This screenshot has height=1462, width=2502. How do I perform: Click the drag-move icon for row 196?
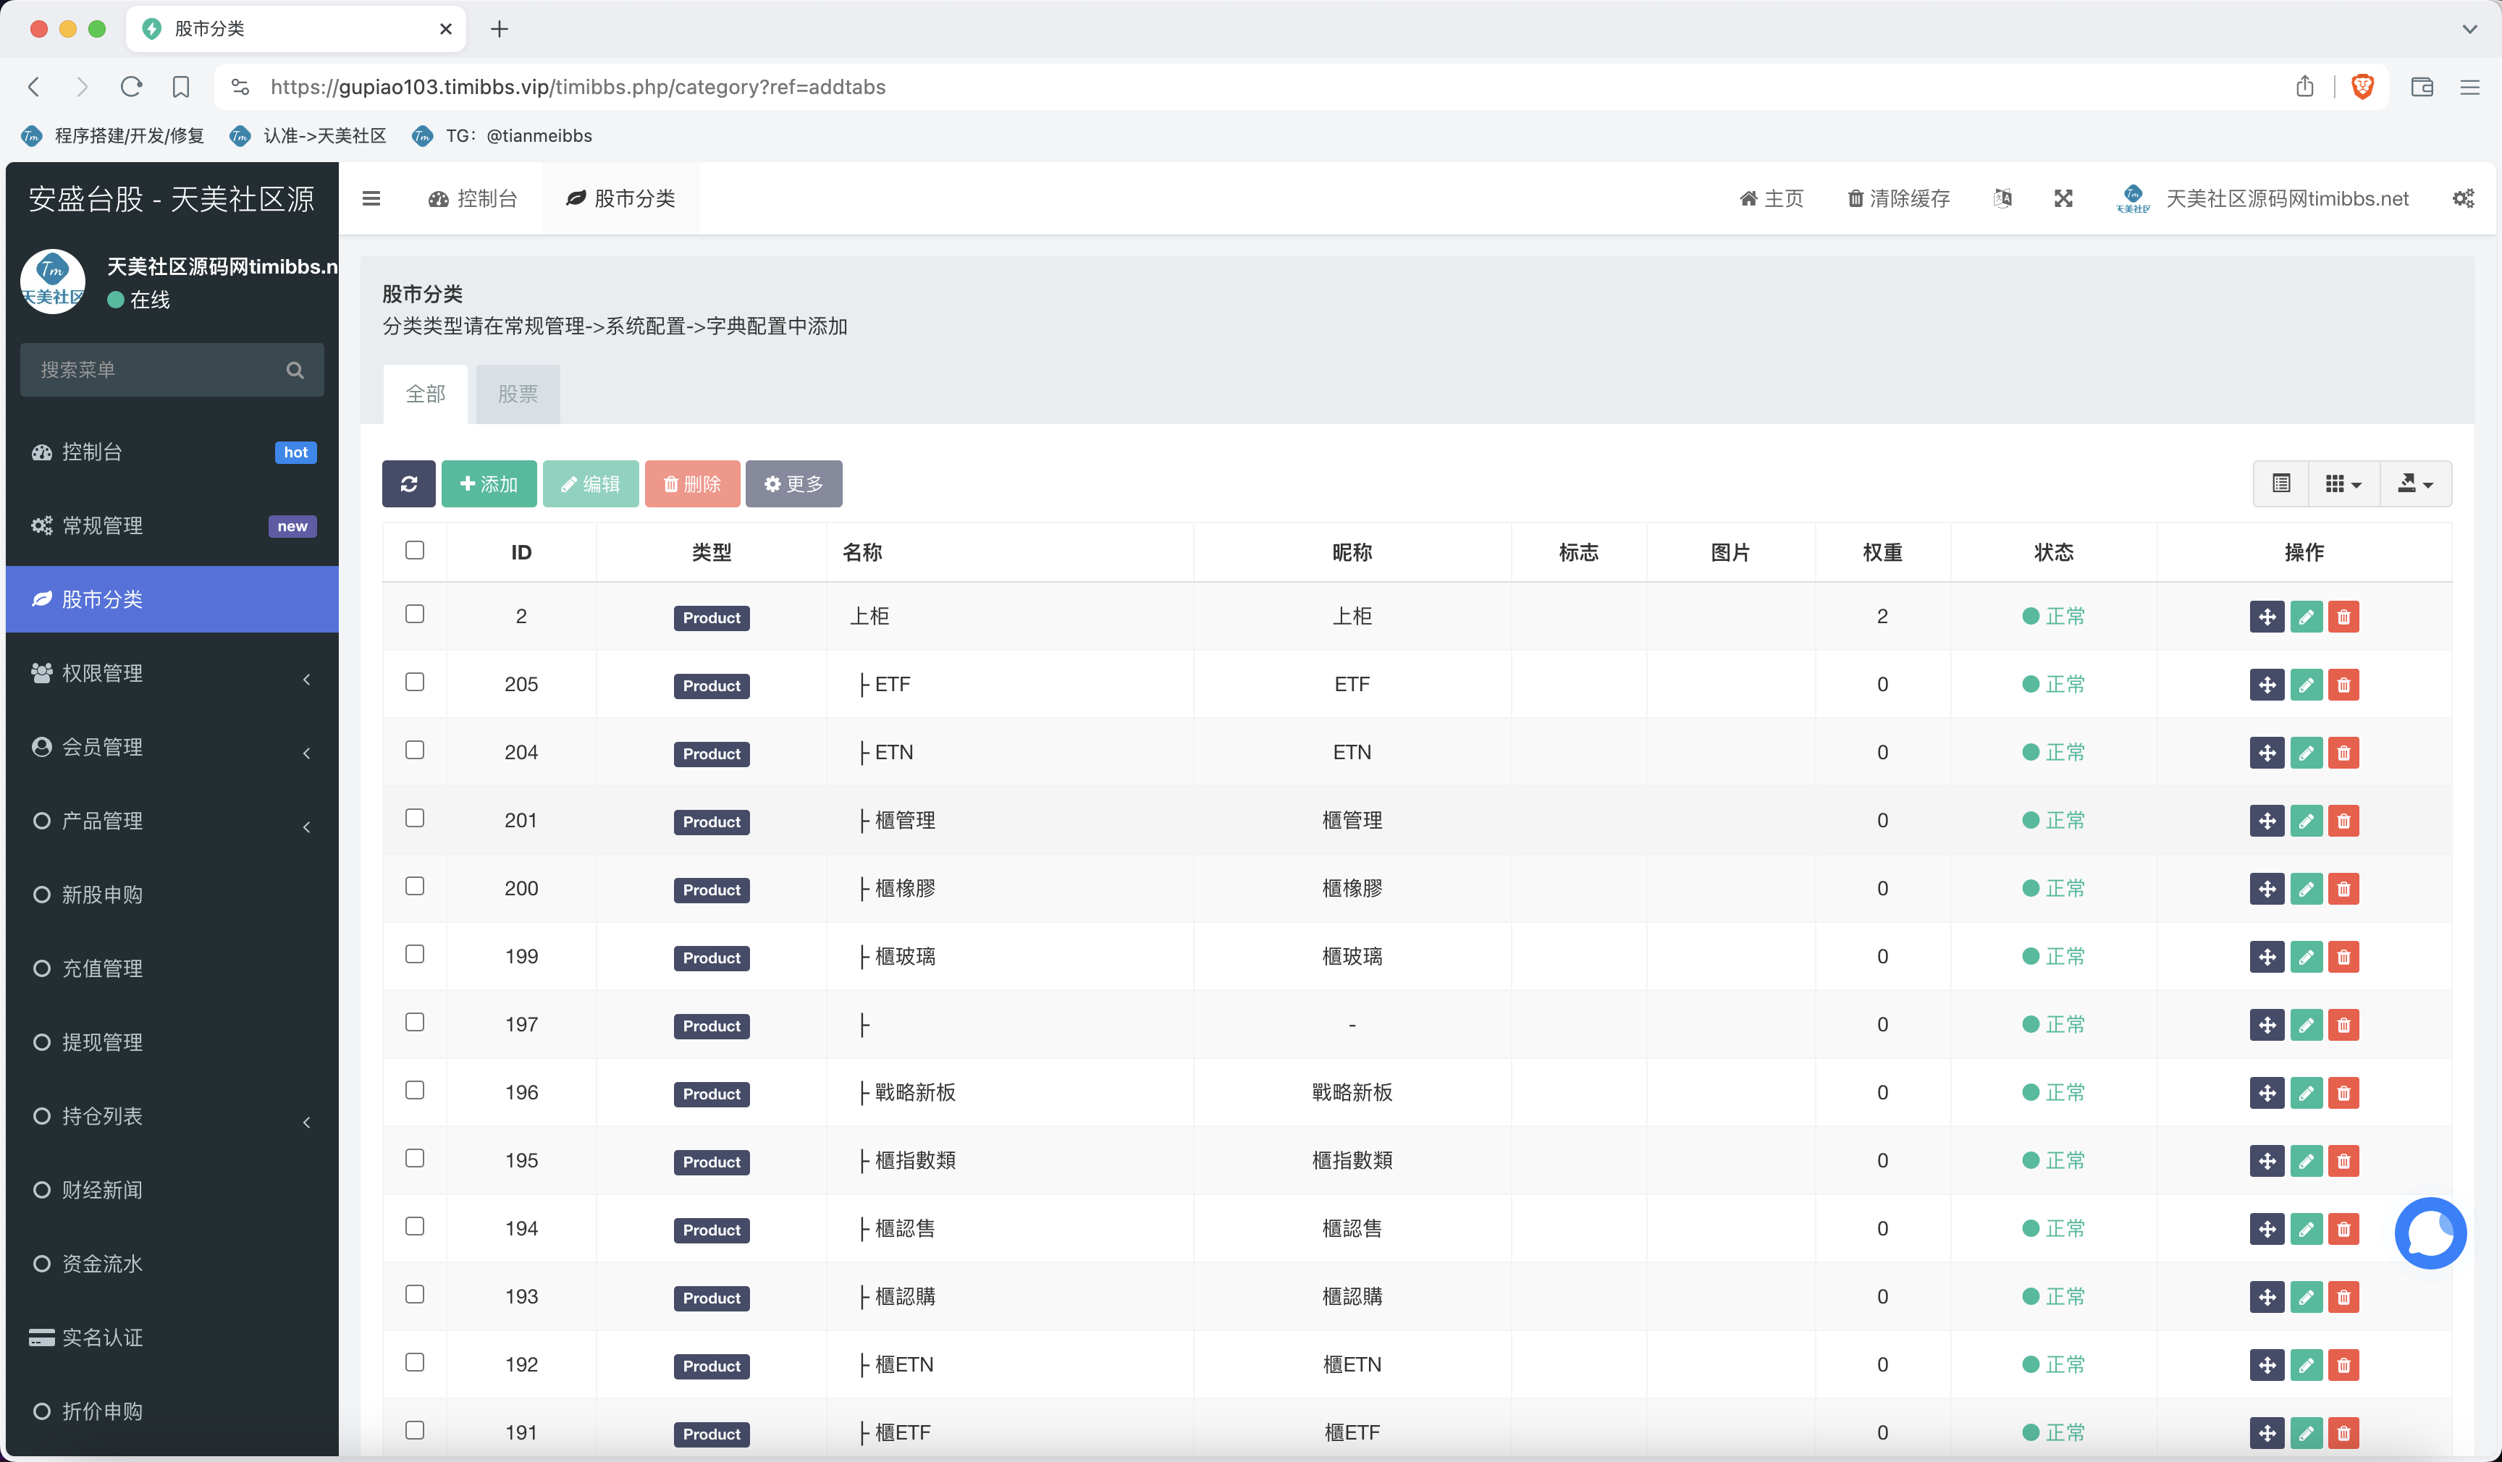click(x=2267, y=1093)
